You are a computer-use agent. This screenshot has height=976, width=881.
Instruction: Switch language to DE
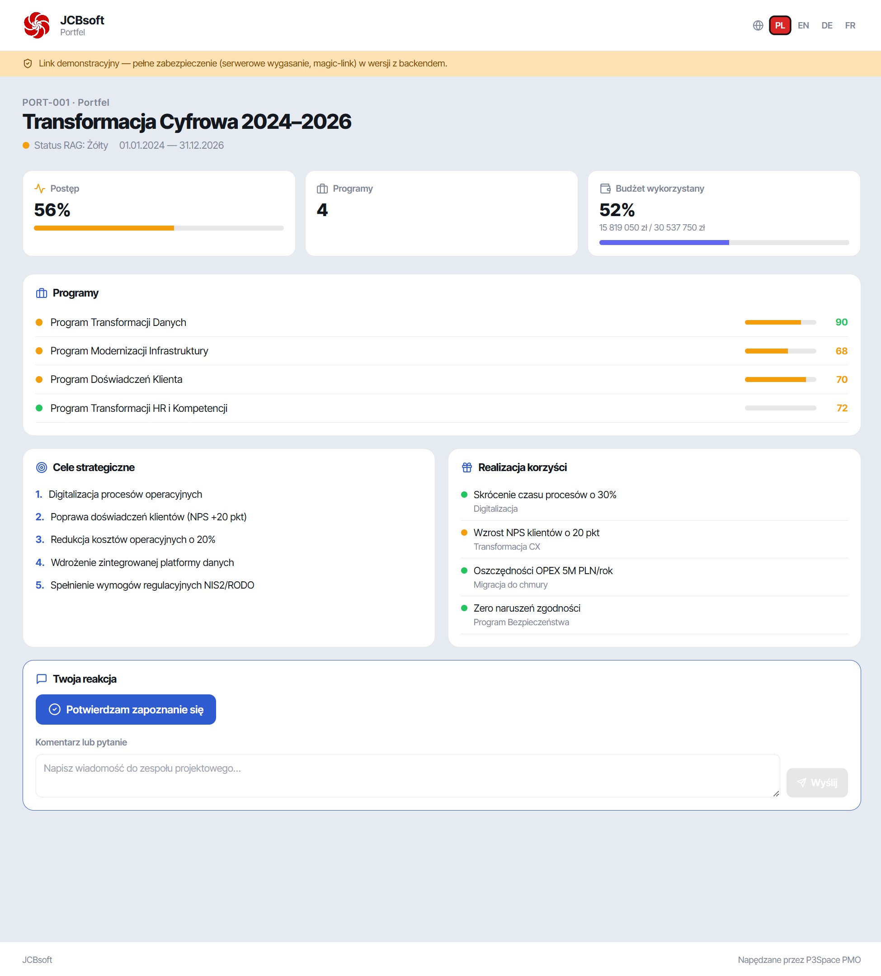coord(827,25)
